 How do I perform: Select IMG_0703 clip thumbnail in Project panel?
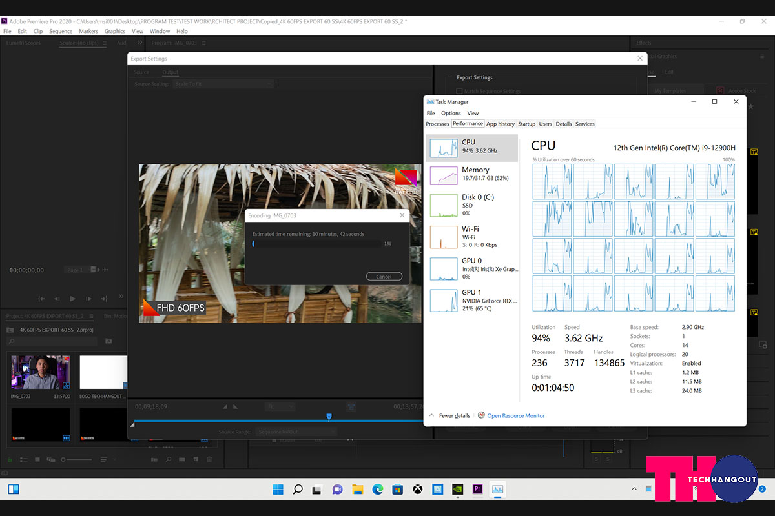[x=41, y=372]
